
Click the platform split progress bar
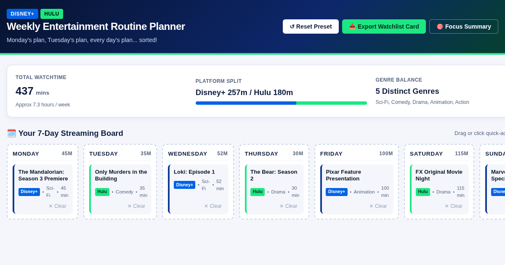(281, 103)
